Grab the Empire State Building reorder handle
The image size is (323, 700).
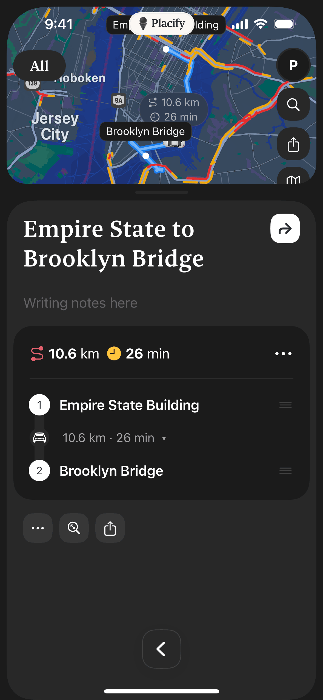pyautogui.click(x=285, y=405)
